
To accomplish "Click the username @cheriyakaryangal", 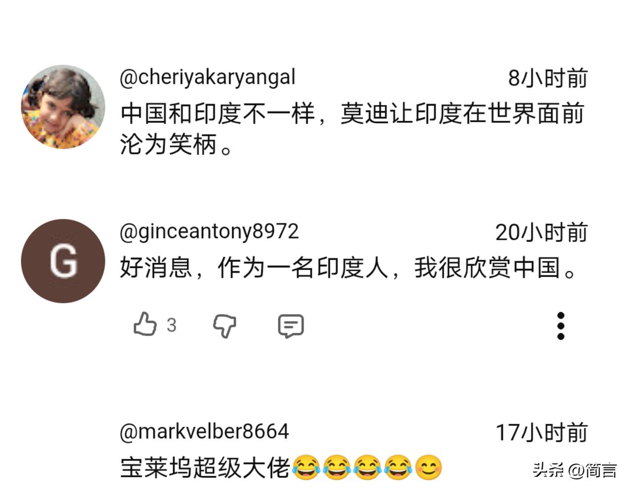I will 208,78.
